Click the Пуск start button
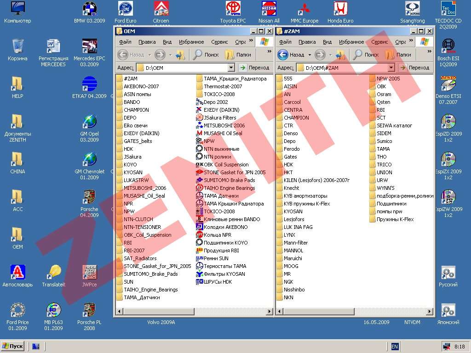 coord(12,346)
